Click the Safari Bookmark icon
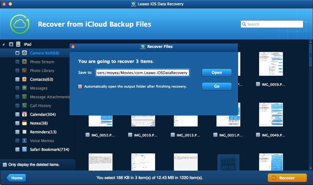This screenshot has height=185, width=313. tap(24, 150)
